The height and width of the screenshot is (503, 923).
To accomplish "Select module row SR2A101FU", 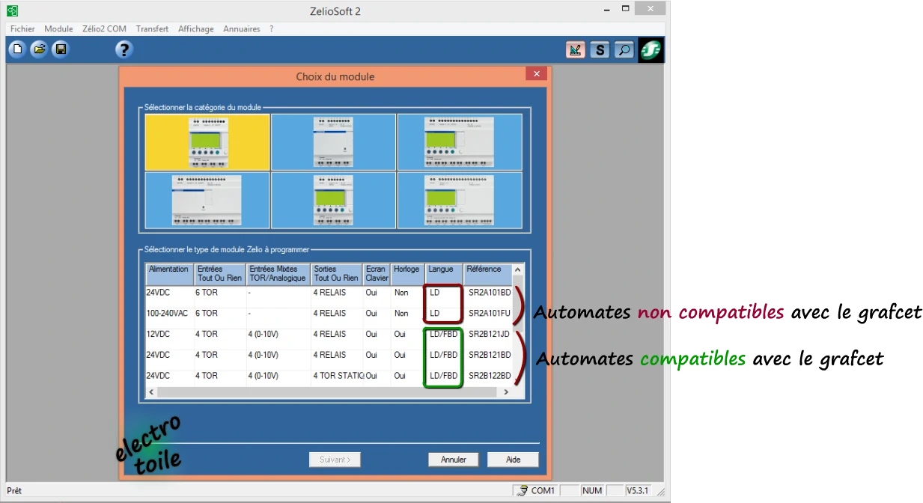I will click(x=329, y=314).
